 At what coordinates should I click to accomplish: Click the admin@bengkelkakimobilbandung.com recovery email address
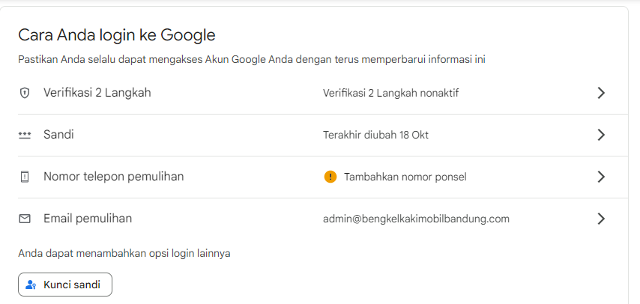tap(416, 219)
